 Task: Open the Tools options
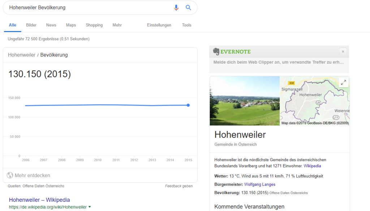pyautogui.click(x=186, y=25)
